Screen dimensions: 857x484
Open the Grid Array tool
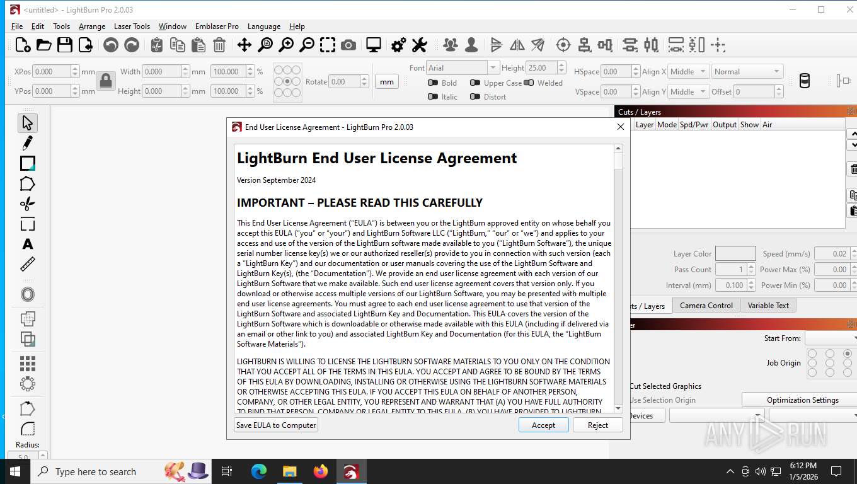click(27, 364)
